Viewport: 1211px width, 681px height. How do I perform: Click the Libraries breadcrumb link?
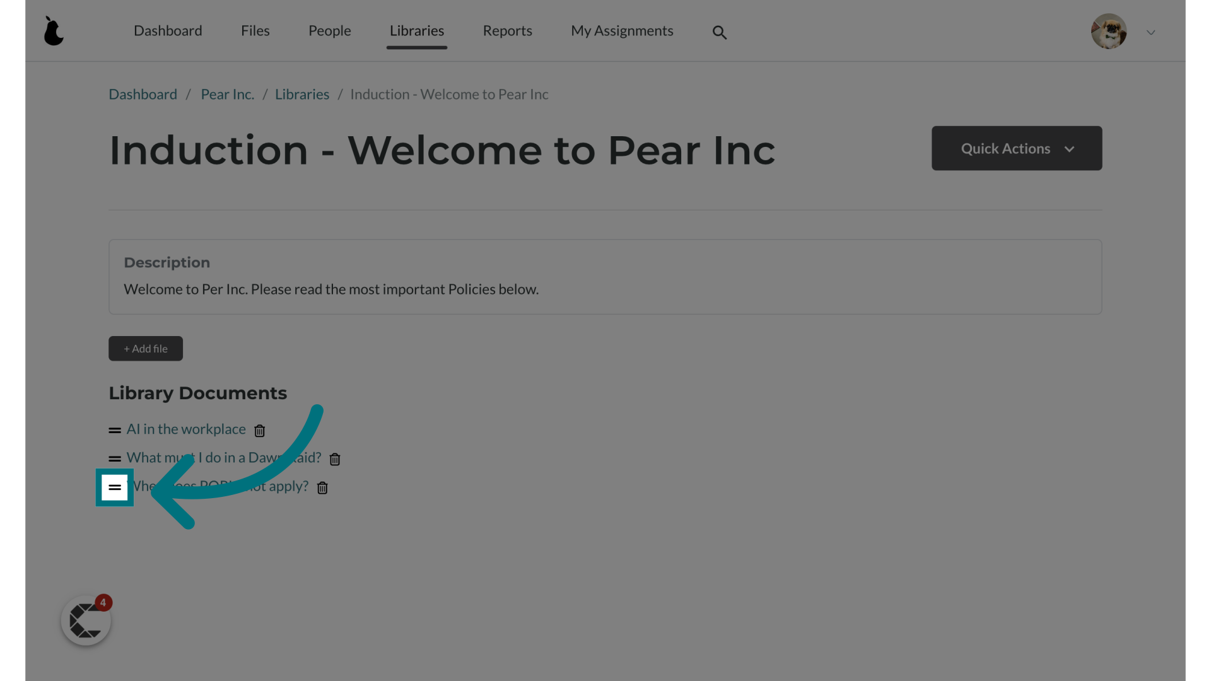pos(302,94)
